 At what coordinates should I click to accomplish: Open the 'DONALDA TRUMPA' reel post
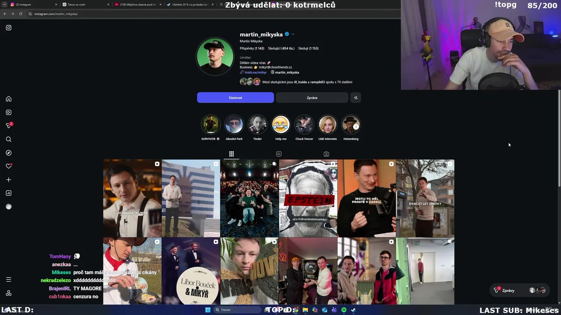pyautogui.click(x=132, y=198)
